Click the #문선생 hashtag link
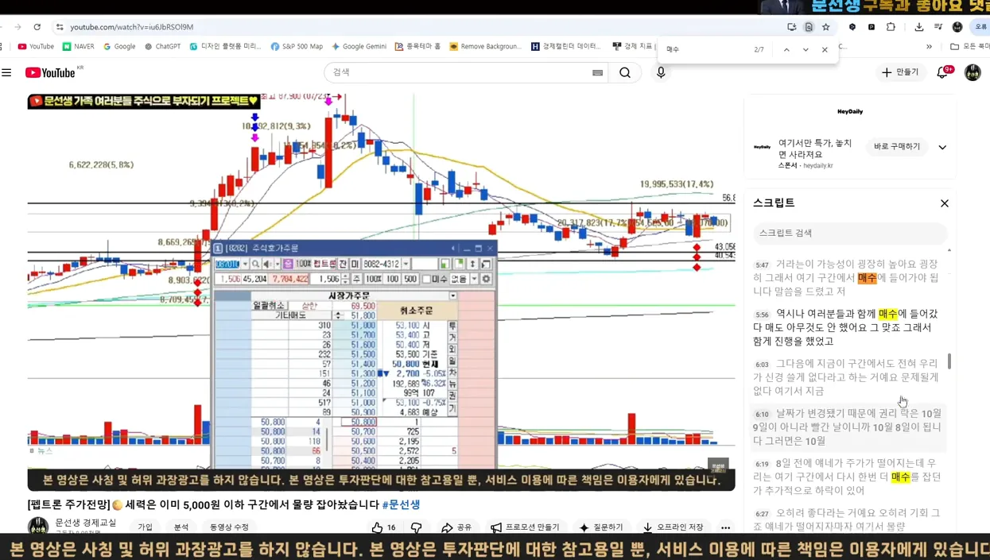 (x=401, y=504)
